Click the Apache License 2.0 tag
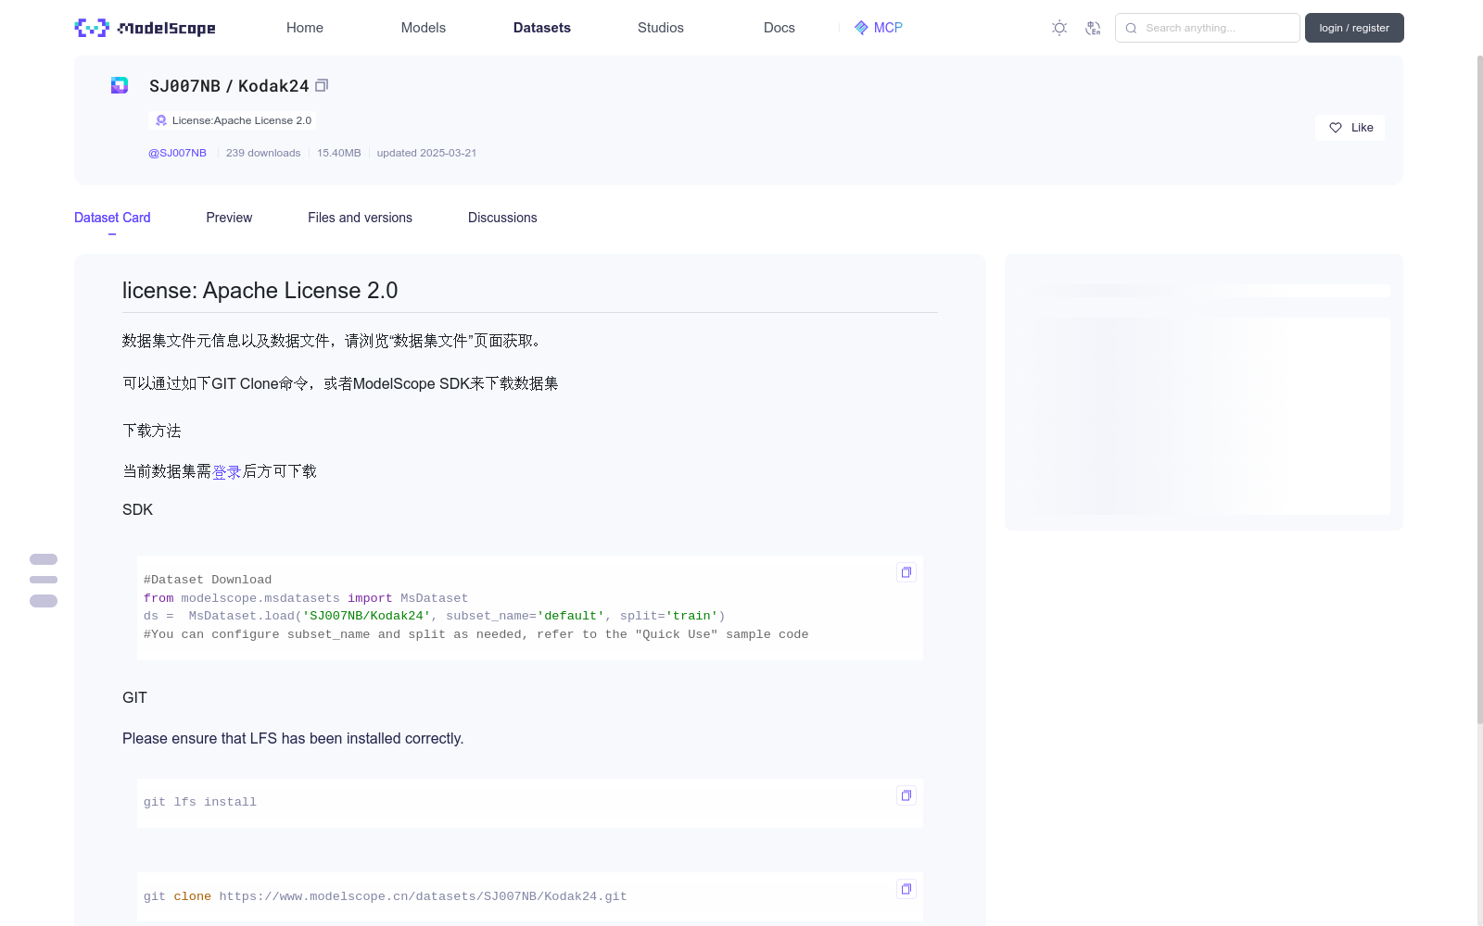Image resolution: width=1483 pixels, height=926 pixels. tap(232, 120)
